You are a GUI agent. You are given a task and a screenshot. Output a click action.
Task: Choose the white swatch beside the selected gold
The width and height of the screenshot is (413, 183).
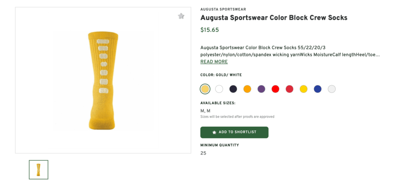[219, 89]
